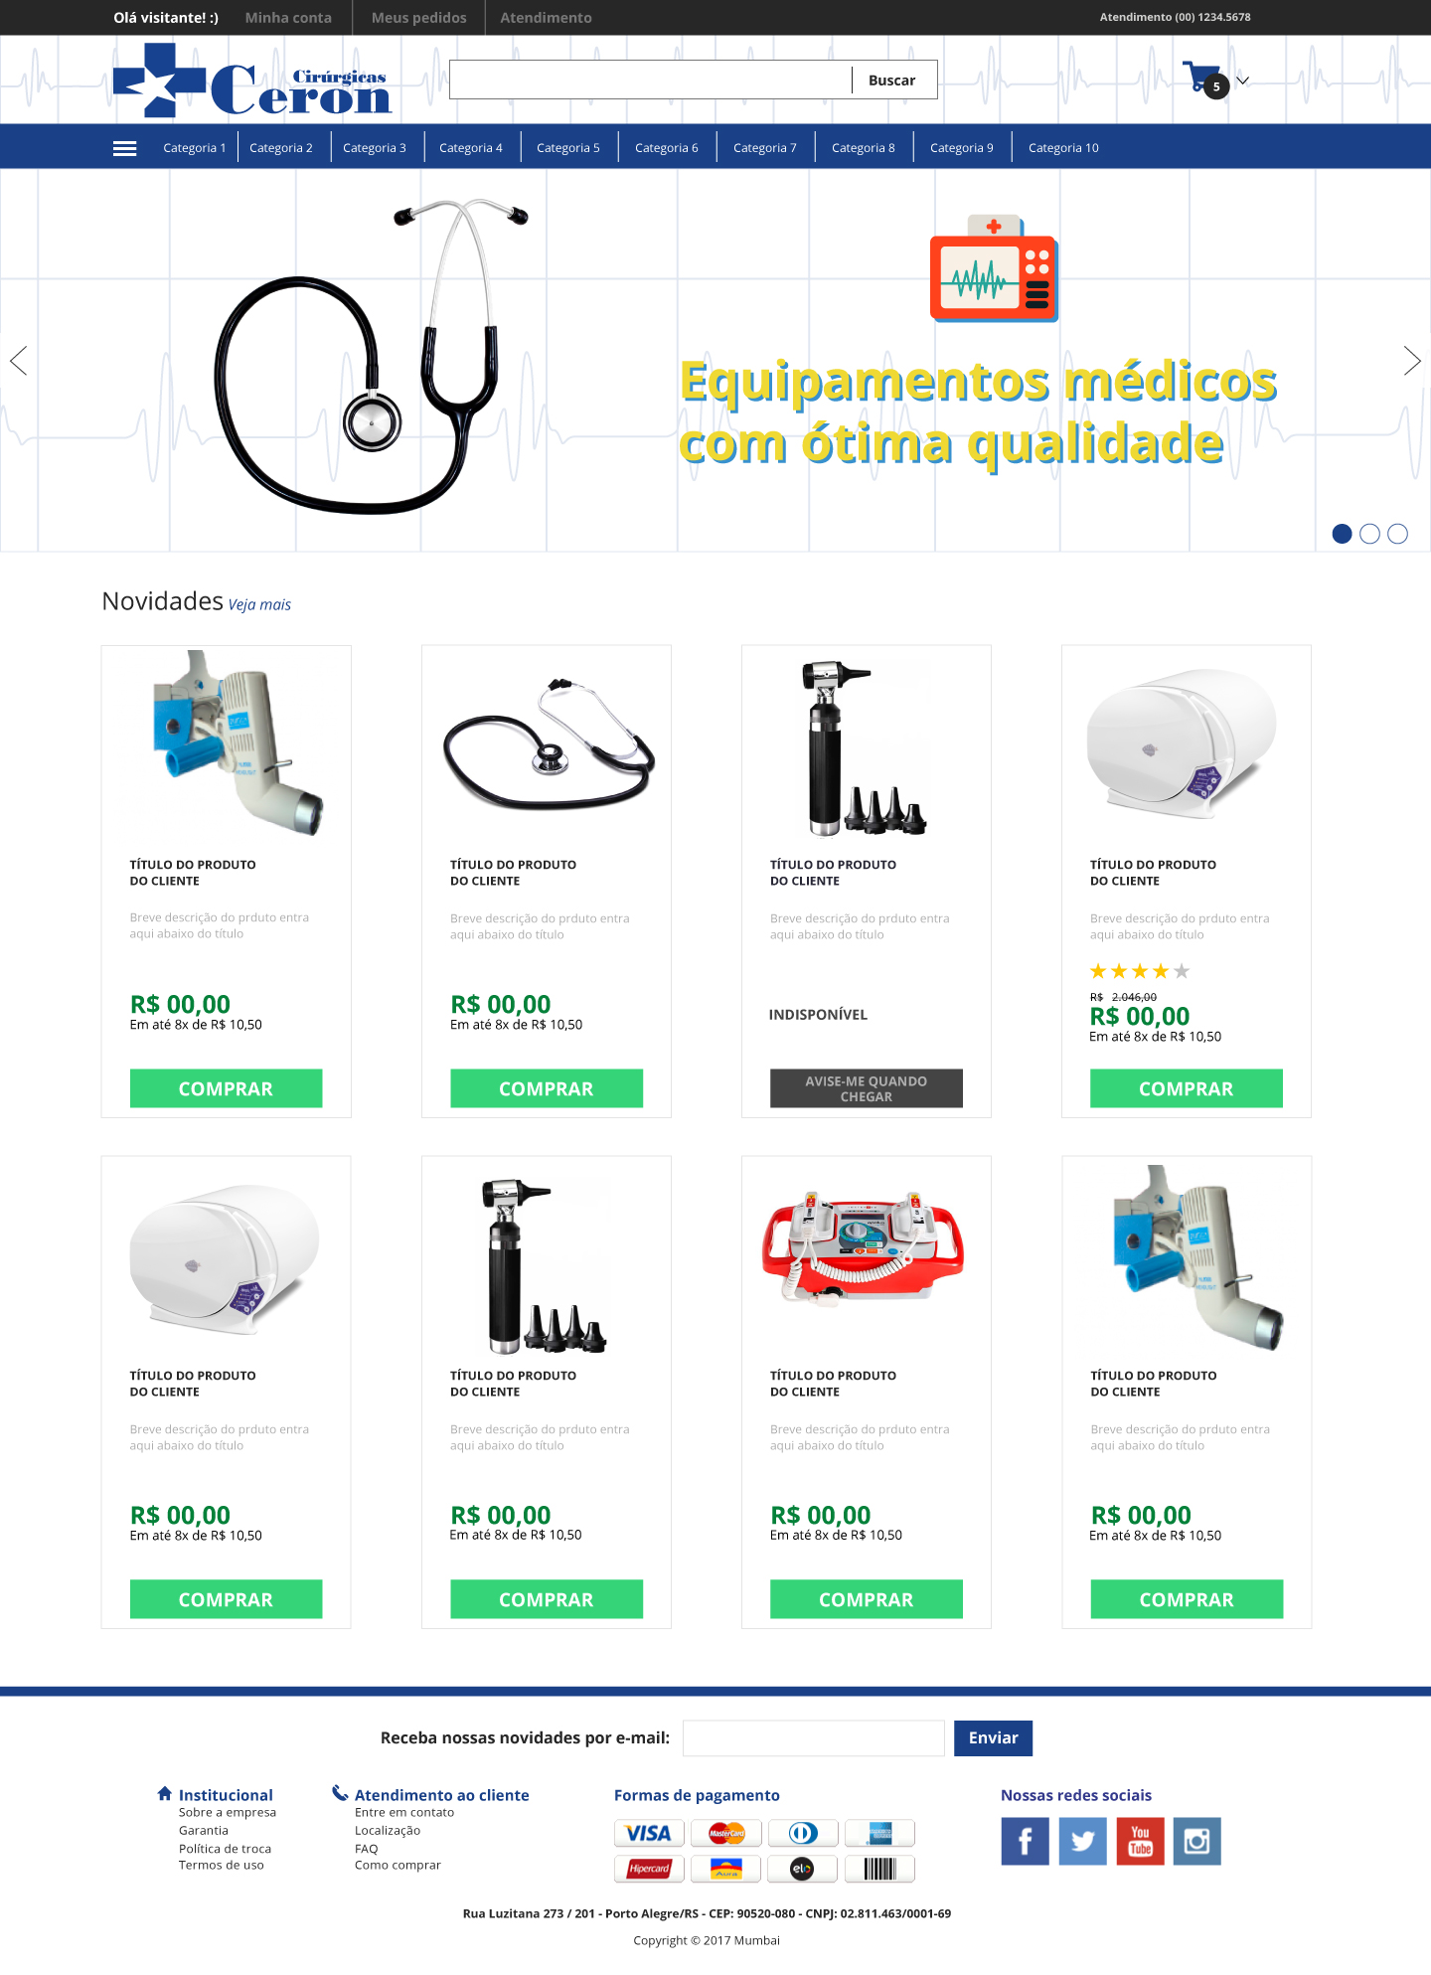
Task: Go to previous banner slide arrow
Action: point(18,361)
